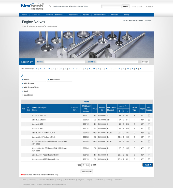Image resolution: width=173 pixels, height=188 pixels.
Task: Click the Search button beside OEM No
Action: pos(145,62)
